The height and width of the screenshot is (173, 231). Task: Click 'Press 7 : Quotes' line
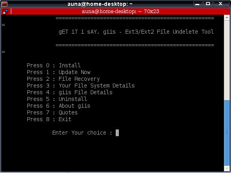pyautogui.click(x=52, y=113)
